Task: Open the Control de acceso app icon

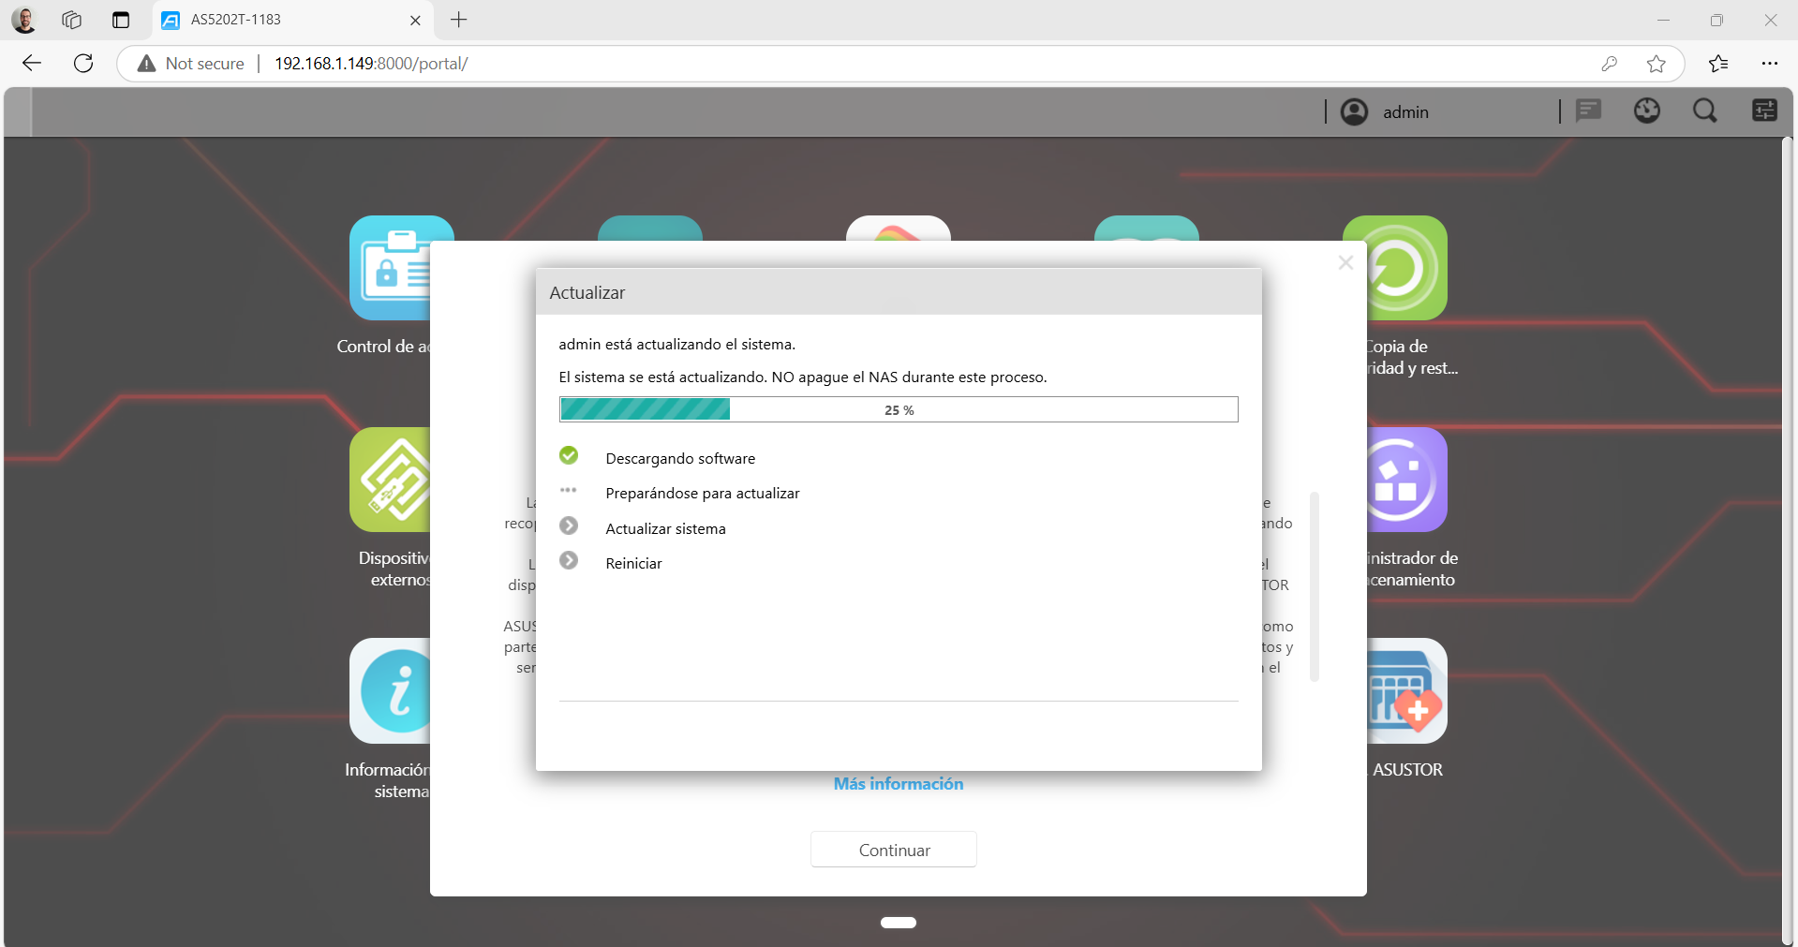Action: [x=389, y=268]
